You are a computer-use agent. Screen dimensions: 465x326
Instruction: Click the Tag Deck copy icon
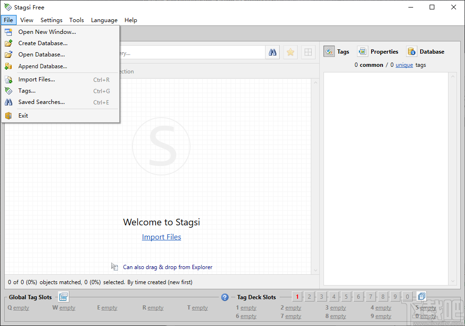click(422, 296)
